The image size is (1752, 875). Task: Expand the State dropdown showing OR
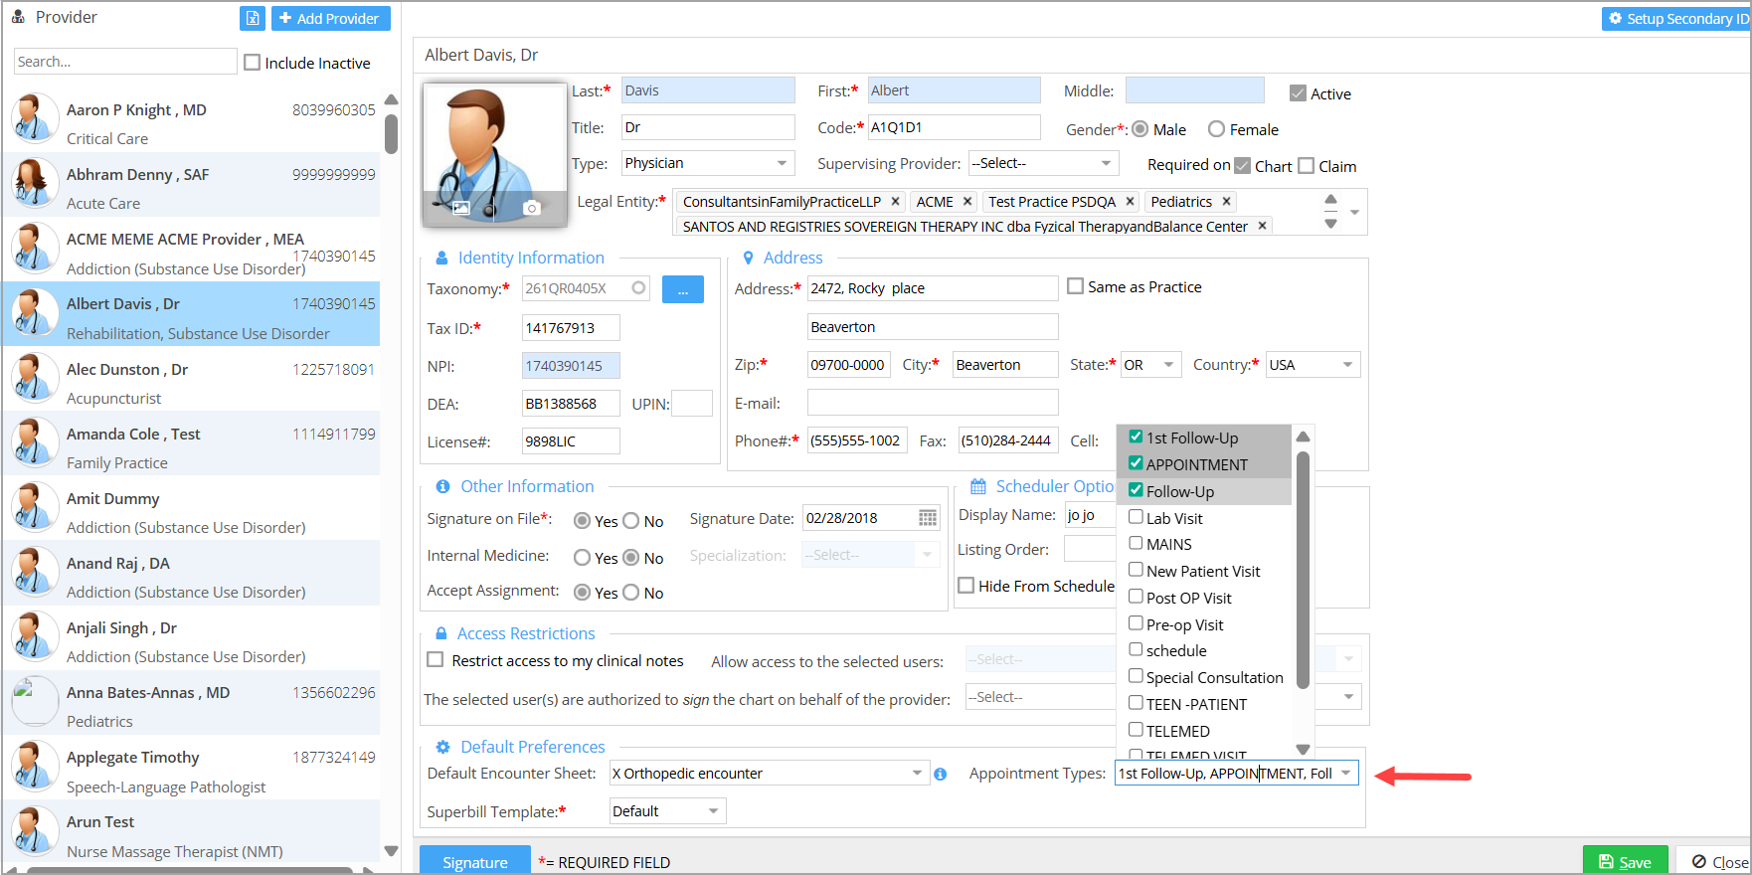coord(1168,365)
